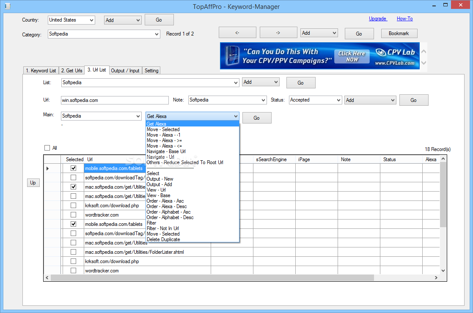Screen dimensions: 473x313
Task: Click the Url input field
Action: click(115, 100)
